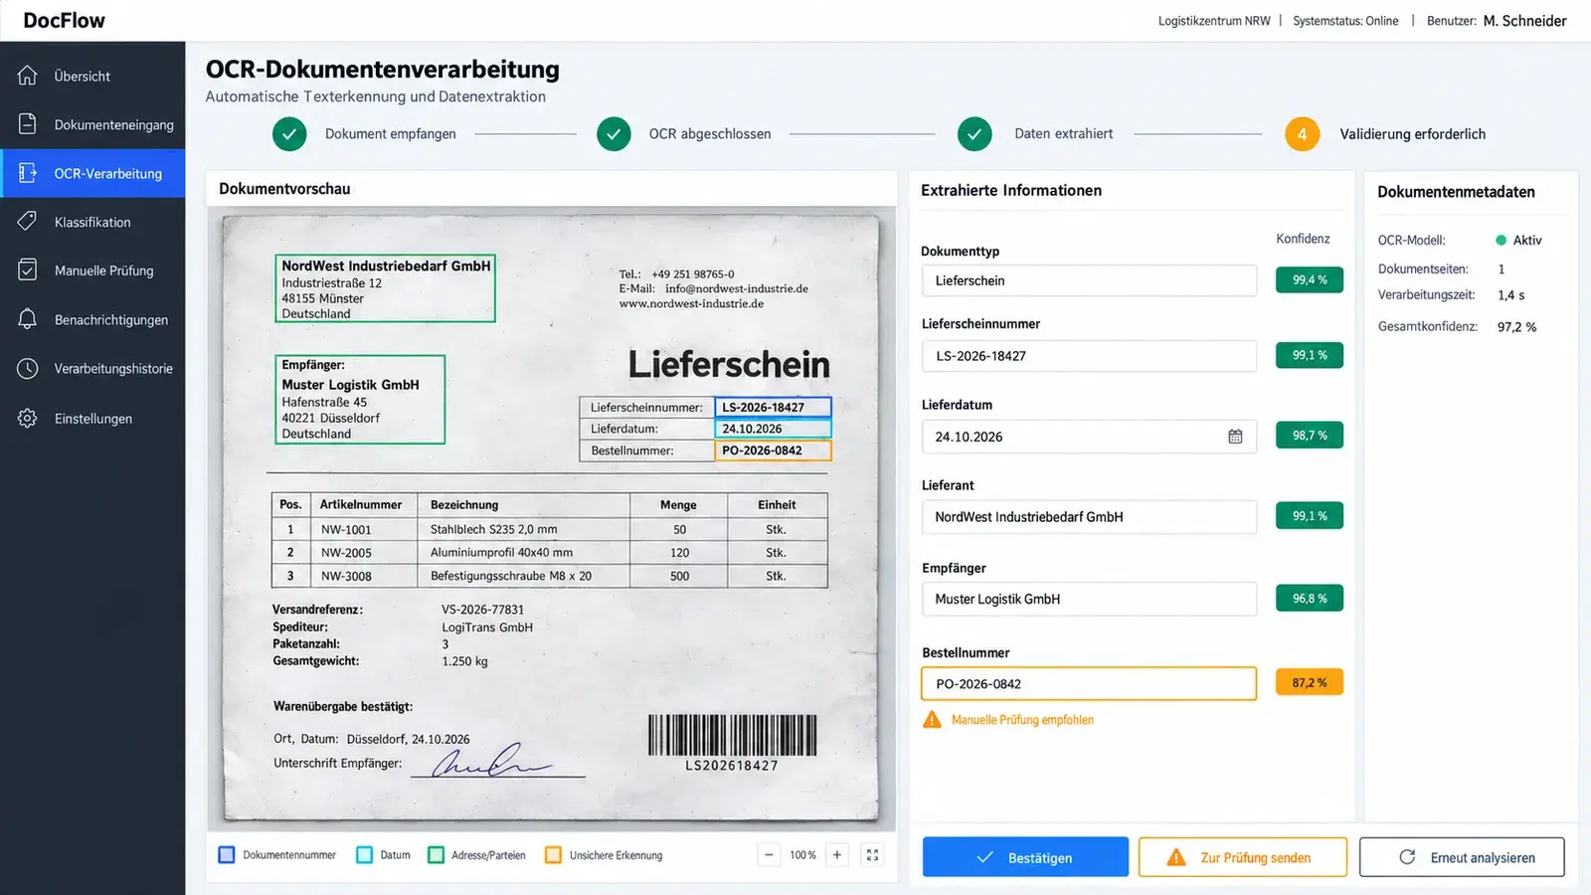The height and width of the screenshot is (895, 1591).
Task: Click the Empfänger input field
Action: (x=1089, y=599)
